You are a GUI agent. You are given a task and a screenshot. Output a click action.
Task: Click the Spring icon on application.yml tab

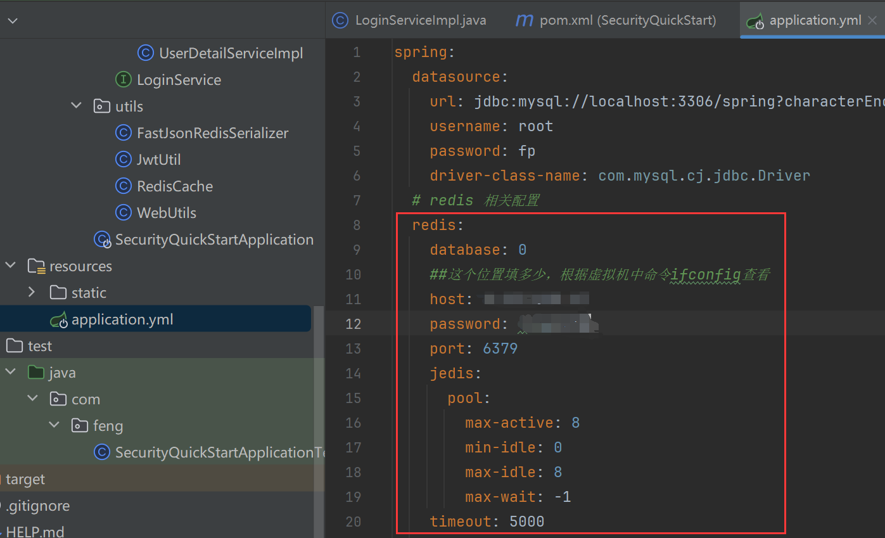755,21
